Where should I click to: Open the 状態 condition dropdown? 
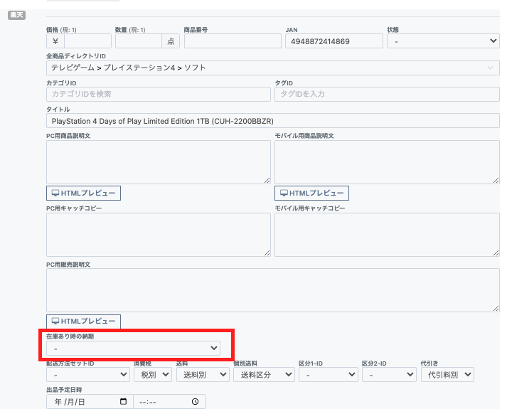pos(443,41)
